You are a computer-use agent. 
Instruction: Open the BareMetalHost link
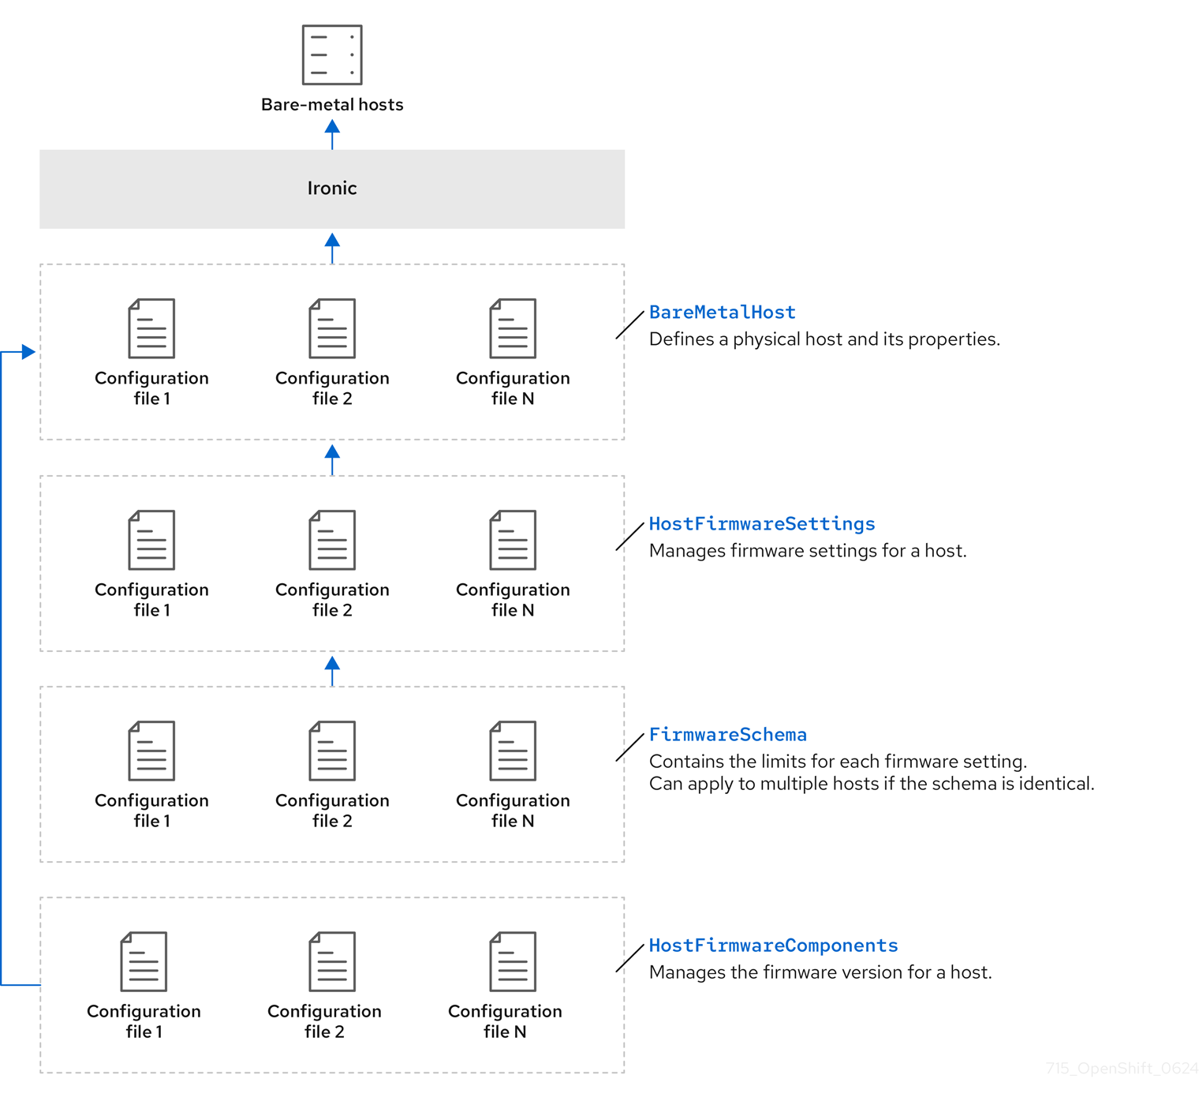tap(722, 313)
